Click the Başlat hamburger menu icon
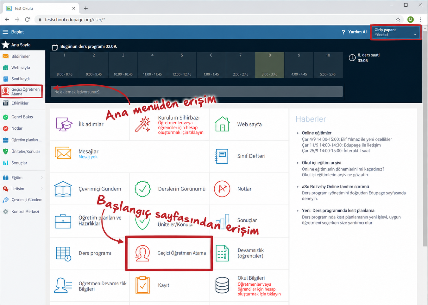The width and height of the screenshot is (428, 305). 5,32
